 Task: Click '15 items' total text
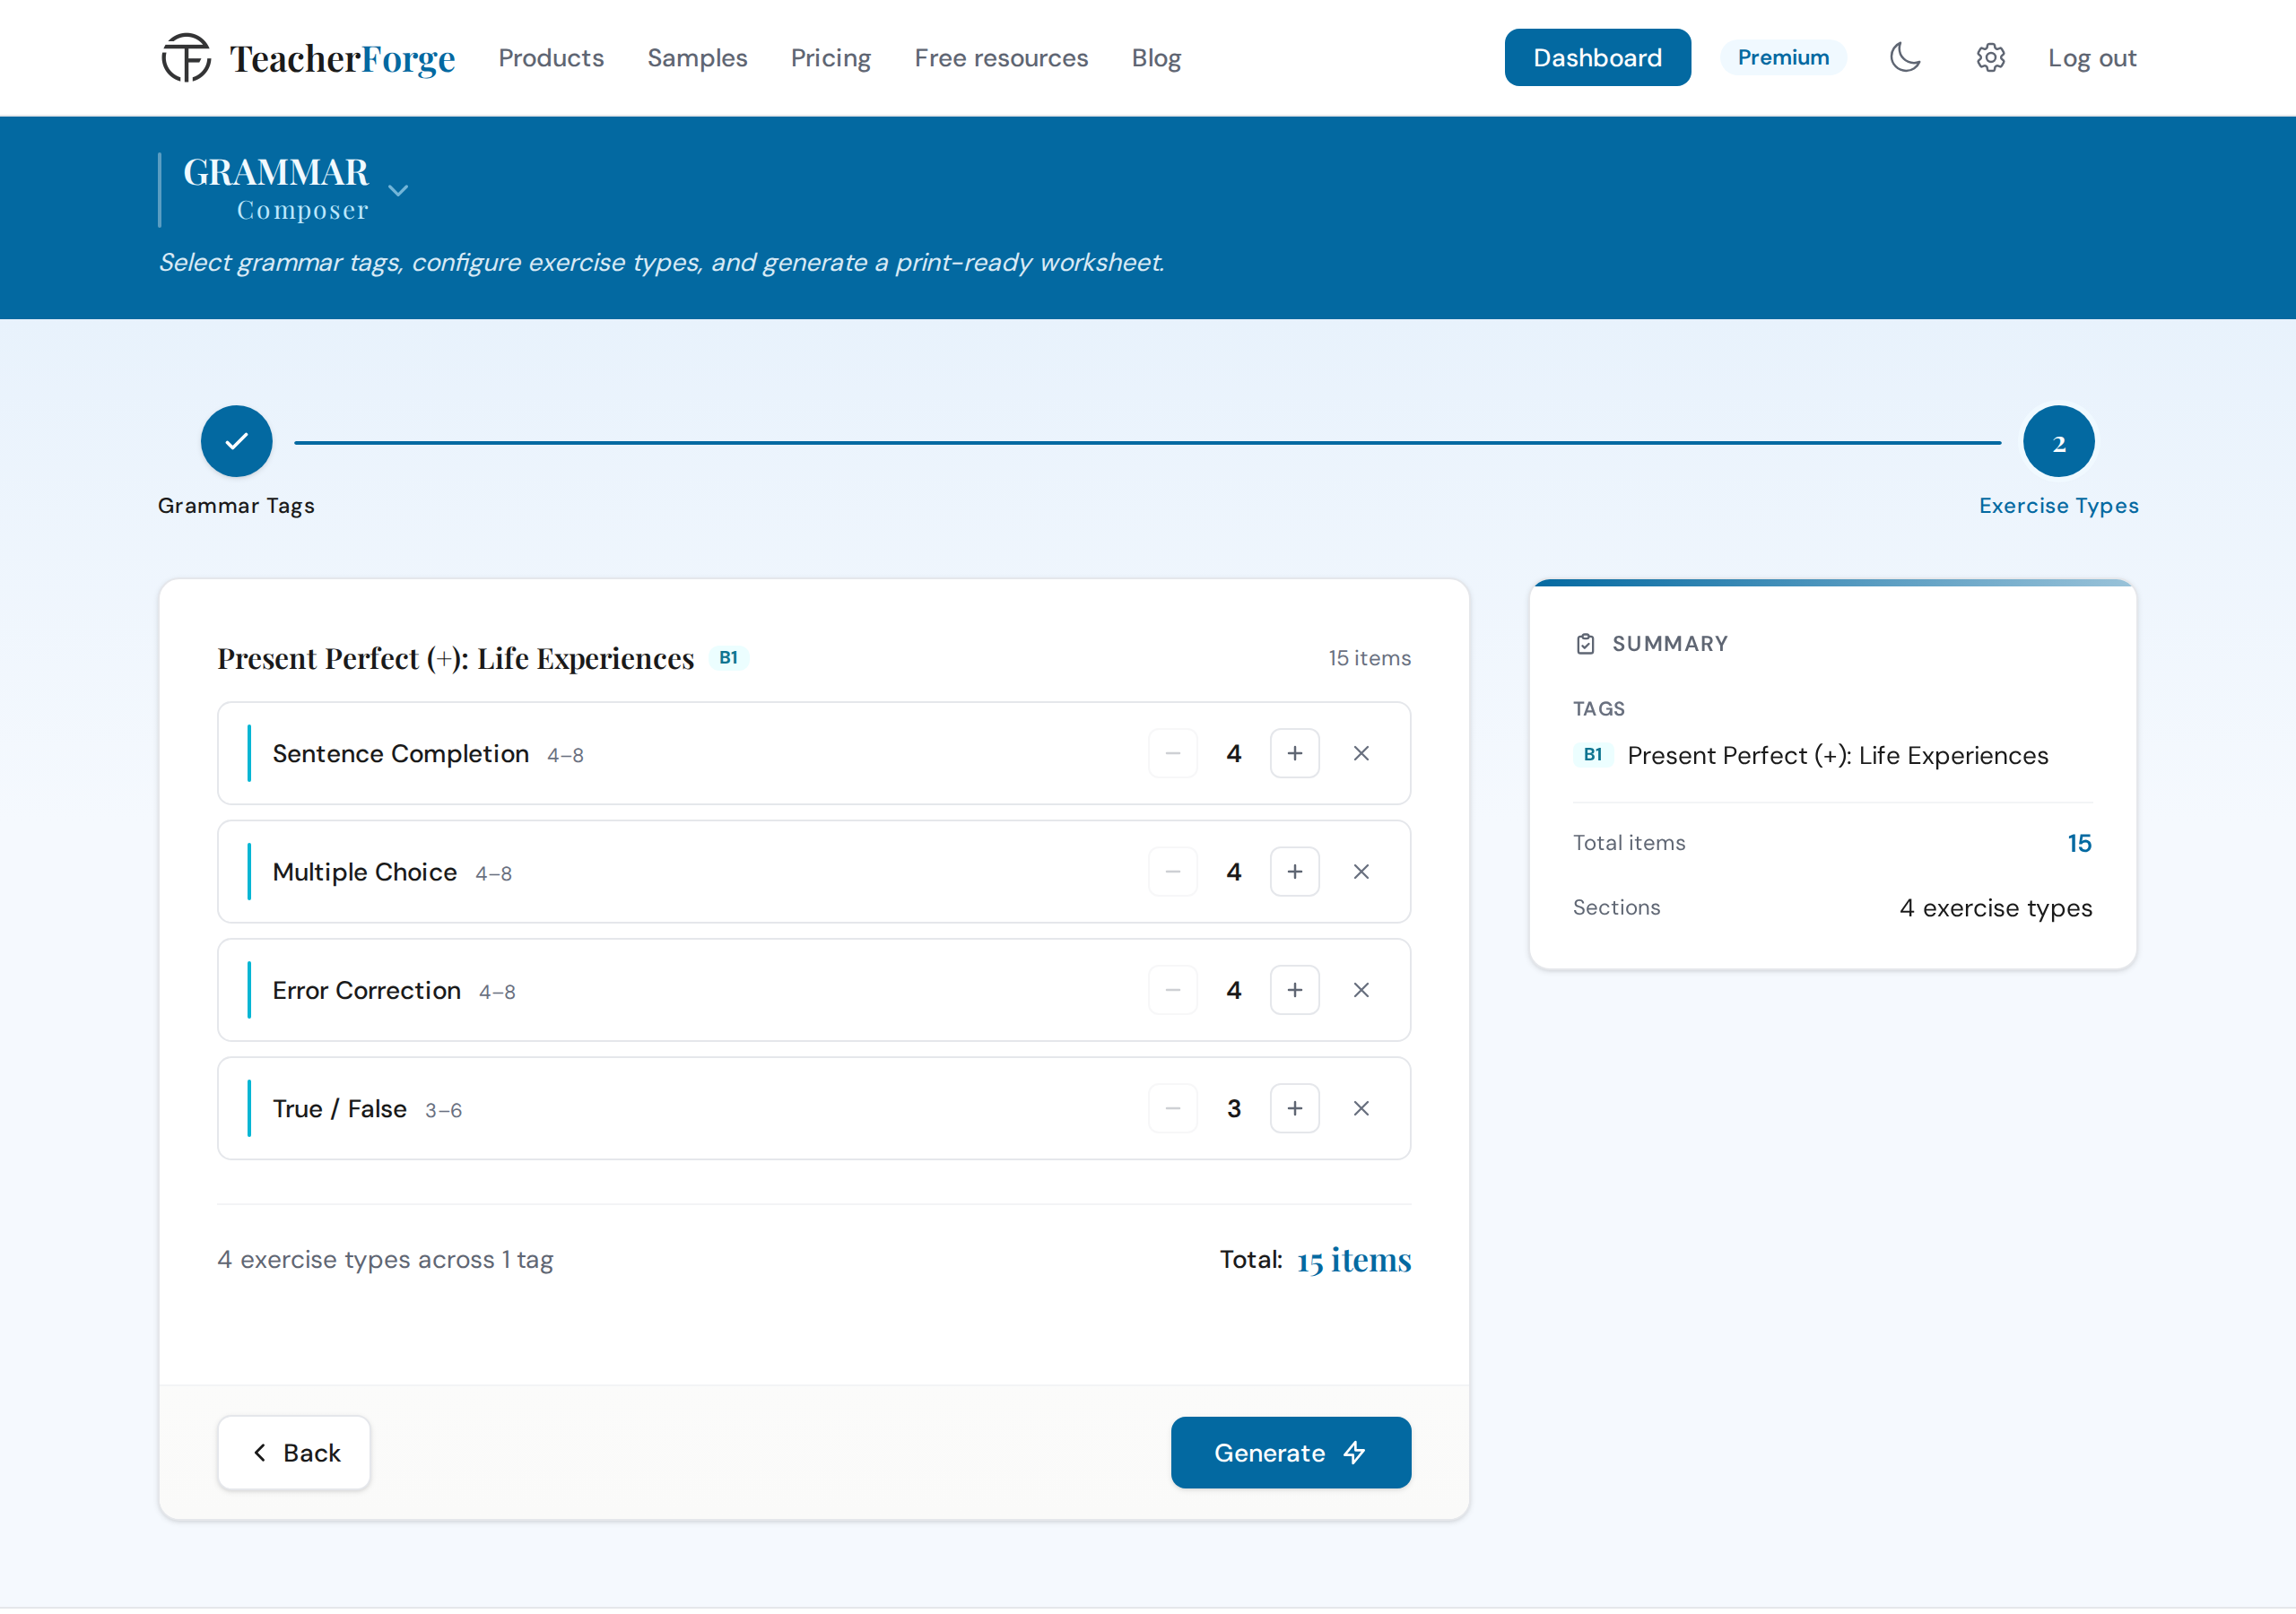pos(1354,1259)
